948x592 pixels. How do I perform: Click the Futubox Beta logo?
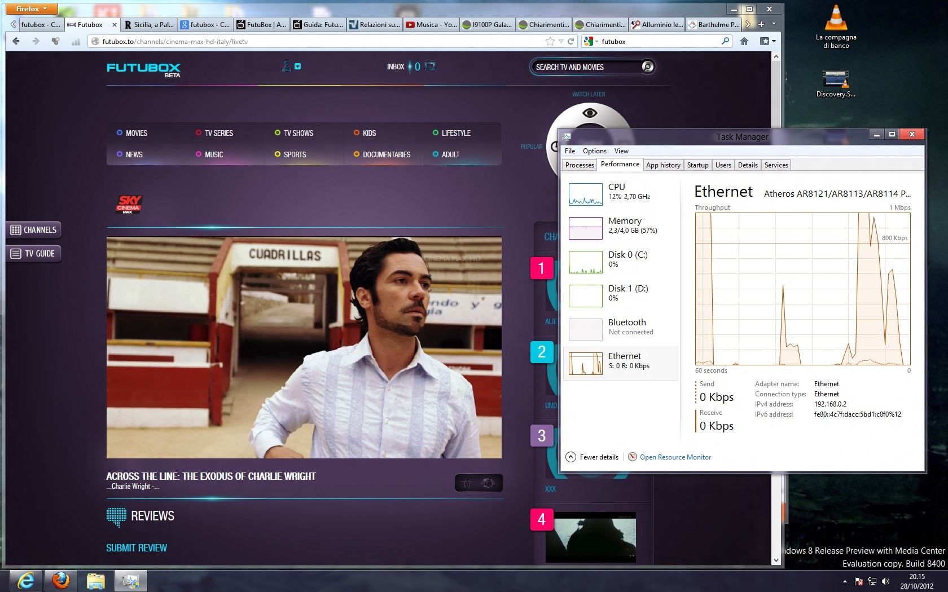[x=144, y=69]
